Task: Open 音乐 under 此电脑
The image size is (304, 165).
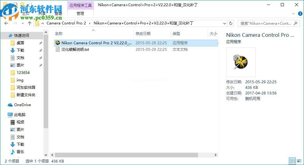Action: coord(20,152)
